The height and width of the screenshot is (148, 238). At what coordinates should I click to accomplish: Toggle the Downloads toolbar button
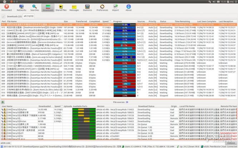tap(48, 8)
